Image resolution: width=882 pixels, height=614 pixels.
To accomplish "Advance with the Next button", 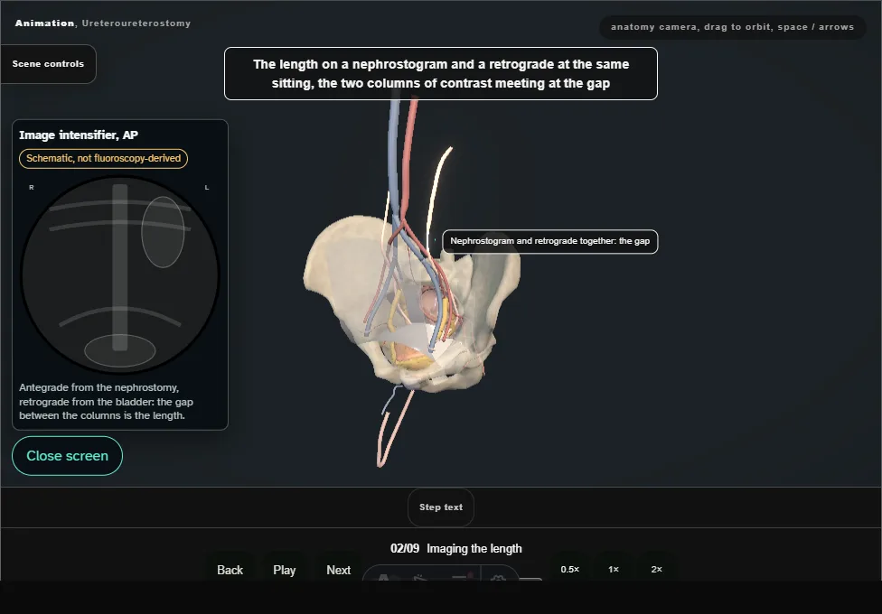I will coord(339,570).
